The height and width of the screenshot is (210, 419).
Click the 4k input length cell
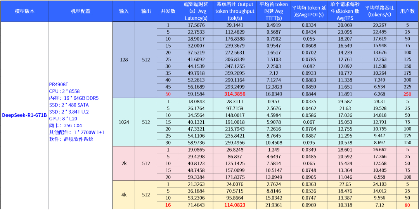pos(124,195)
